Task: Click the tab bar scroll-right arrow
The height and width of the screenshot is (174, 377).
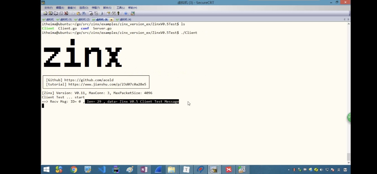Action: pyautogui.click(x=348, y=19)
